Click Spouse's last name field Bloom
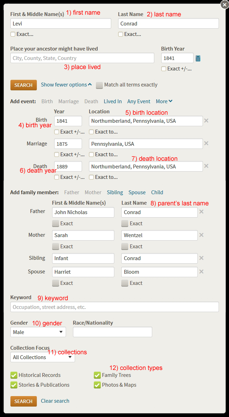This screenshot has width=229, height=417. 160,272
